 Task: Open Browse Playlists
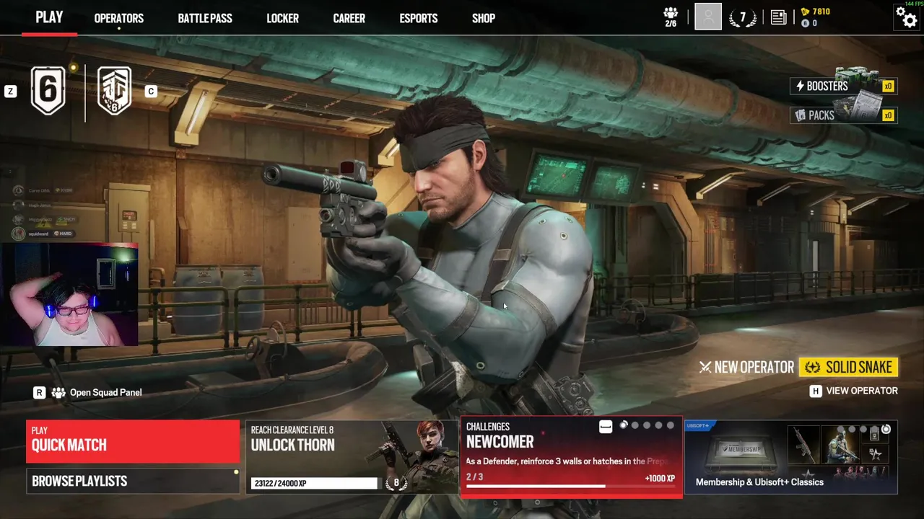pyautogui.click(x=133, y=481)
